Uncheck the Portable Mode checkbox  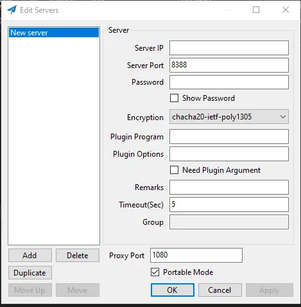click(155, 272)
